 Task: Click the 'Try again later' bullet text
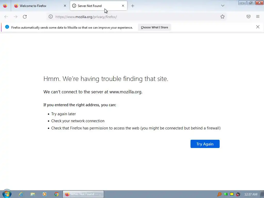[63, 114]
